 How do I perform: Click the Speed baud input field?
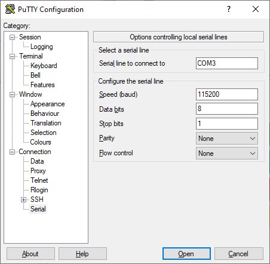227,94
